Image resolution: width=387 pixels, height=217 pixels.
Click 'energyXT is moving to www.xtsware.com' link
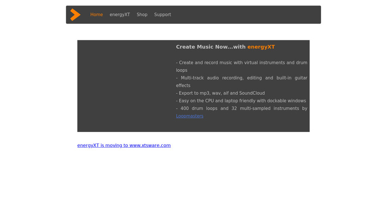coord(124,145)
